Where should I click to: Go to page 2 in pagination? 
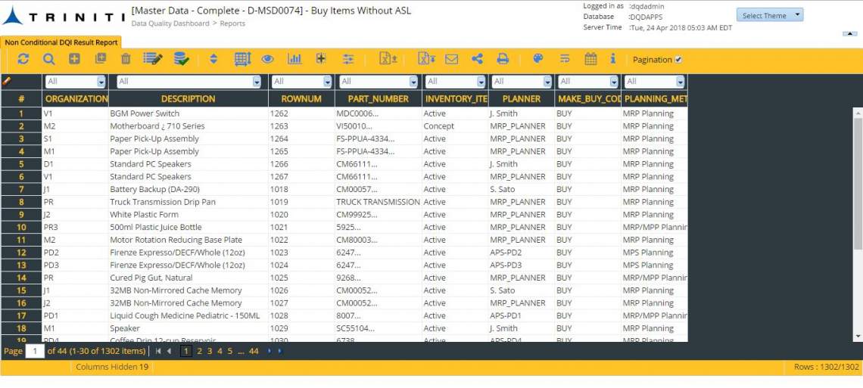(x=199, y=351)
